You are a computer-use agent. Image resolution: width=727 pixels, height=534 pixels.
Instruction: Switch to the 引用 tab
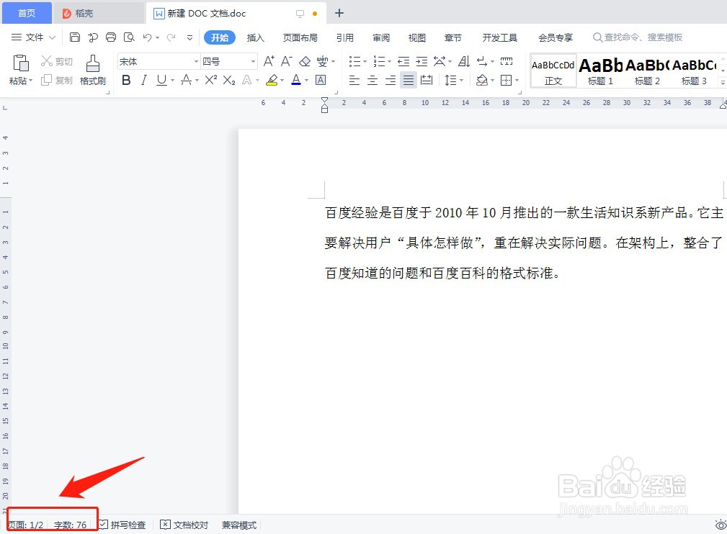coord(345,37)
